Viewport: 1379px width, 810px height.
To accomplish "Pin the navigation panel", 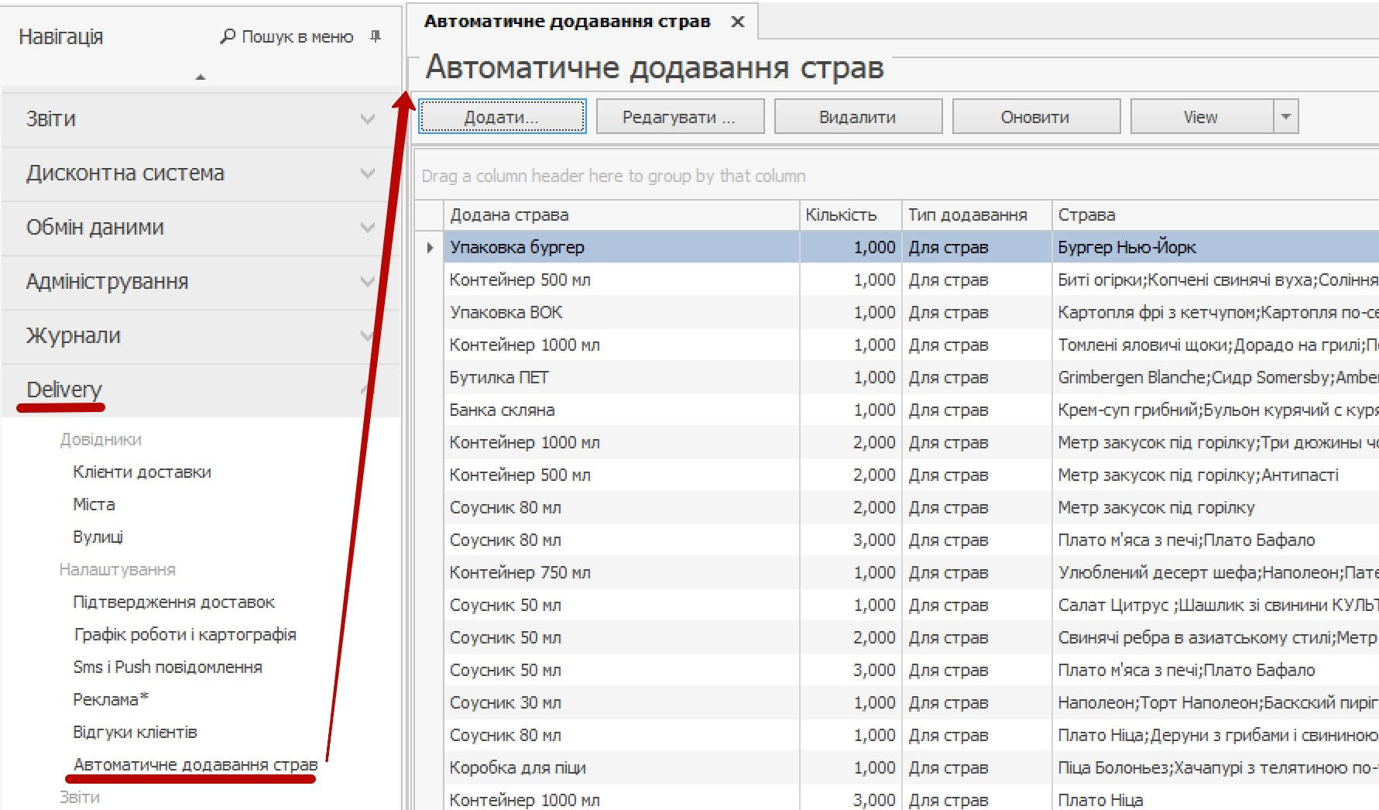I will (x=376, y=36).
